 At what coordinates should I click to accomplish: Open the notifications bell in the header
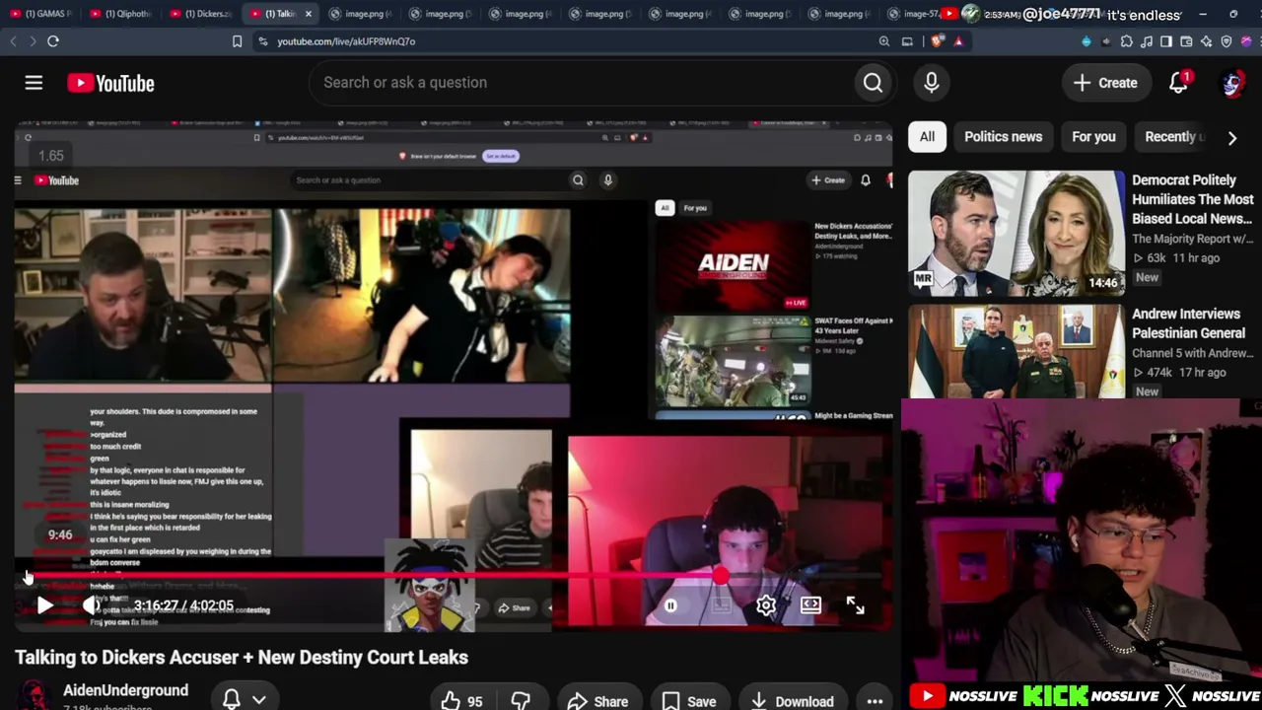1179,83
